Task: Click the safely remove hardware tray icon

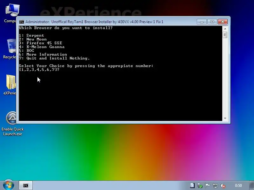Action: 200,186
